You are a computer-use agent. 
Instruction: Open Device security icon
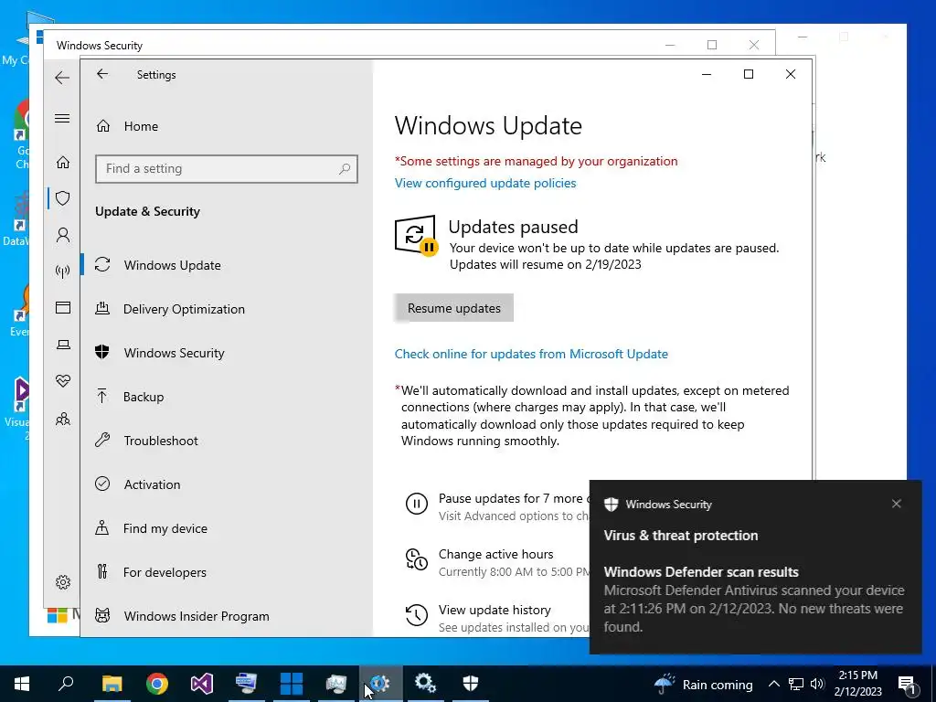click(x=63, y=345)
